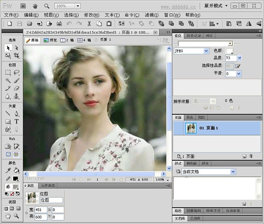Select the Eraser tool
264x224 pixels.
(17, 88)
